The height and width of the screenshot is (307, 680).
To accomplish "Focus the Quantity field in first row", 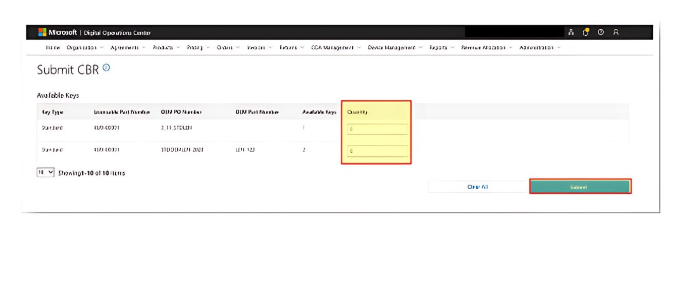I will tap(378, 129).
